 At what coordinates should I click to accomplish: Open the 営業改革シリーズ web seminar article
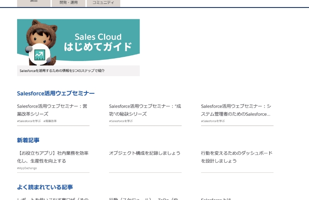[52, 110]
